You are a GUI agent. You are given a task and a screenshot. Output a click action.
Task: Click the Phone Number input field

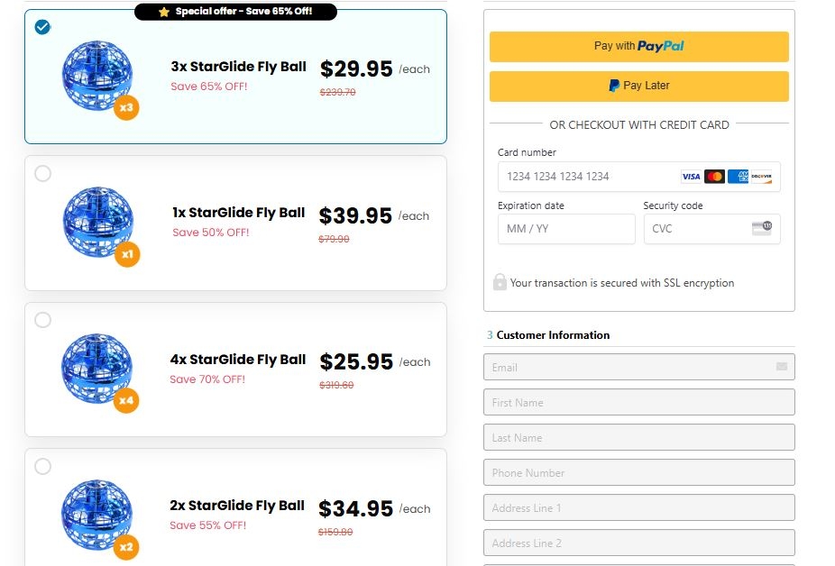(x=638, y=473)
